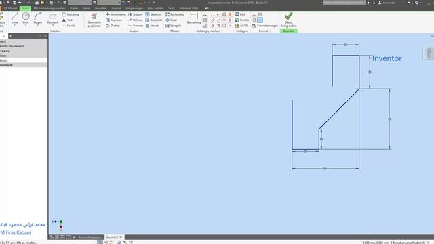Open the Extras ribbon tab
The image size is (434, 244).
tap(86, 8)
